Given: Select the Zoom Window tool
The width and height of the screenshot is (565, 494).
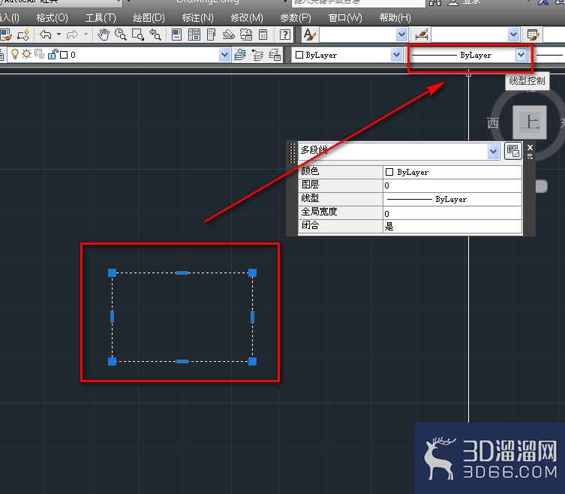Looking at the screenshot, I should (x=137, y=35).
